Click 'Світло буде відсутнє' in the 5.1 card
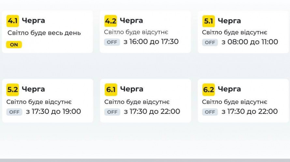 [235, 32]
